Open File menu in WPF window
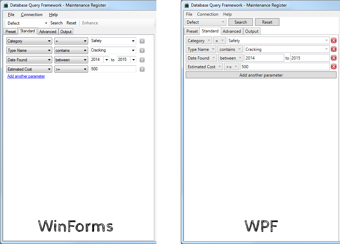 [189, 14]
